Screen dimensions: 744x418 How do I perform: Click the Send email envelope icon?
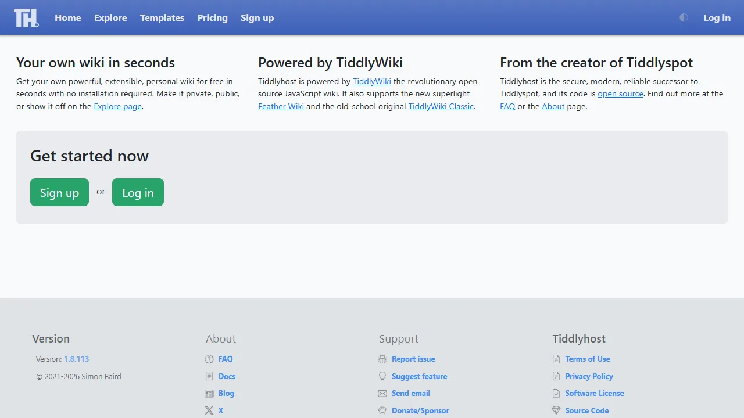coord(382,393)
